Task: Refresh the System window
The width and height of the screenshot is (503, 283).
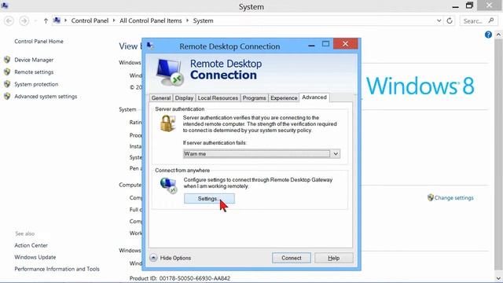Action: 450,21
